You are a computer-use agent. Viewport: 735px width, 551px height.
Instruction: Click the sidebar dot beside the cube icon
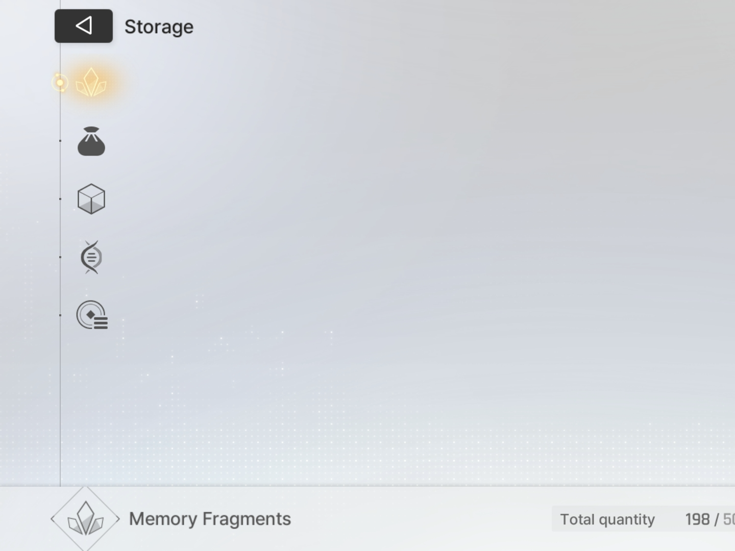coord(60,199)
